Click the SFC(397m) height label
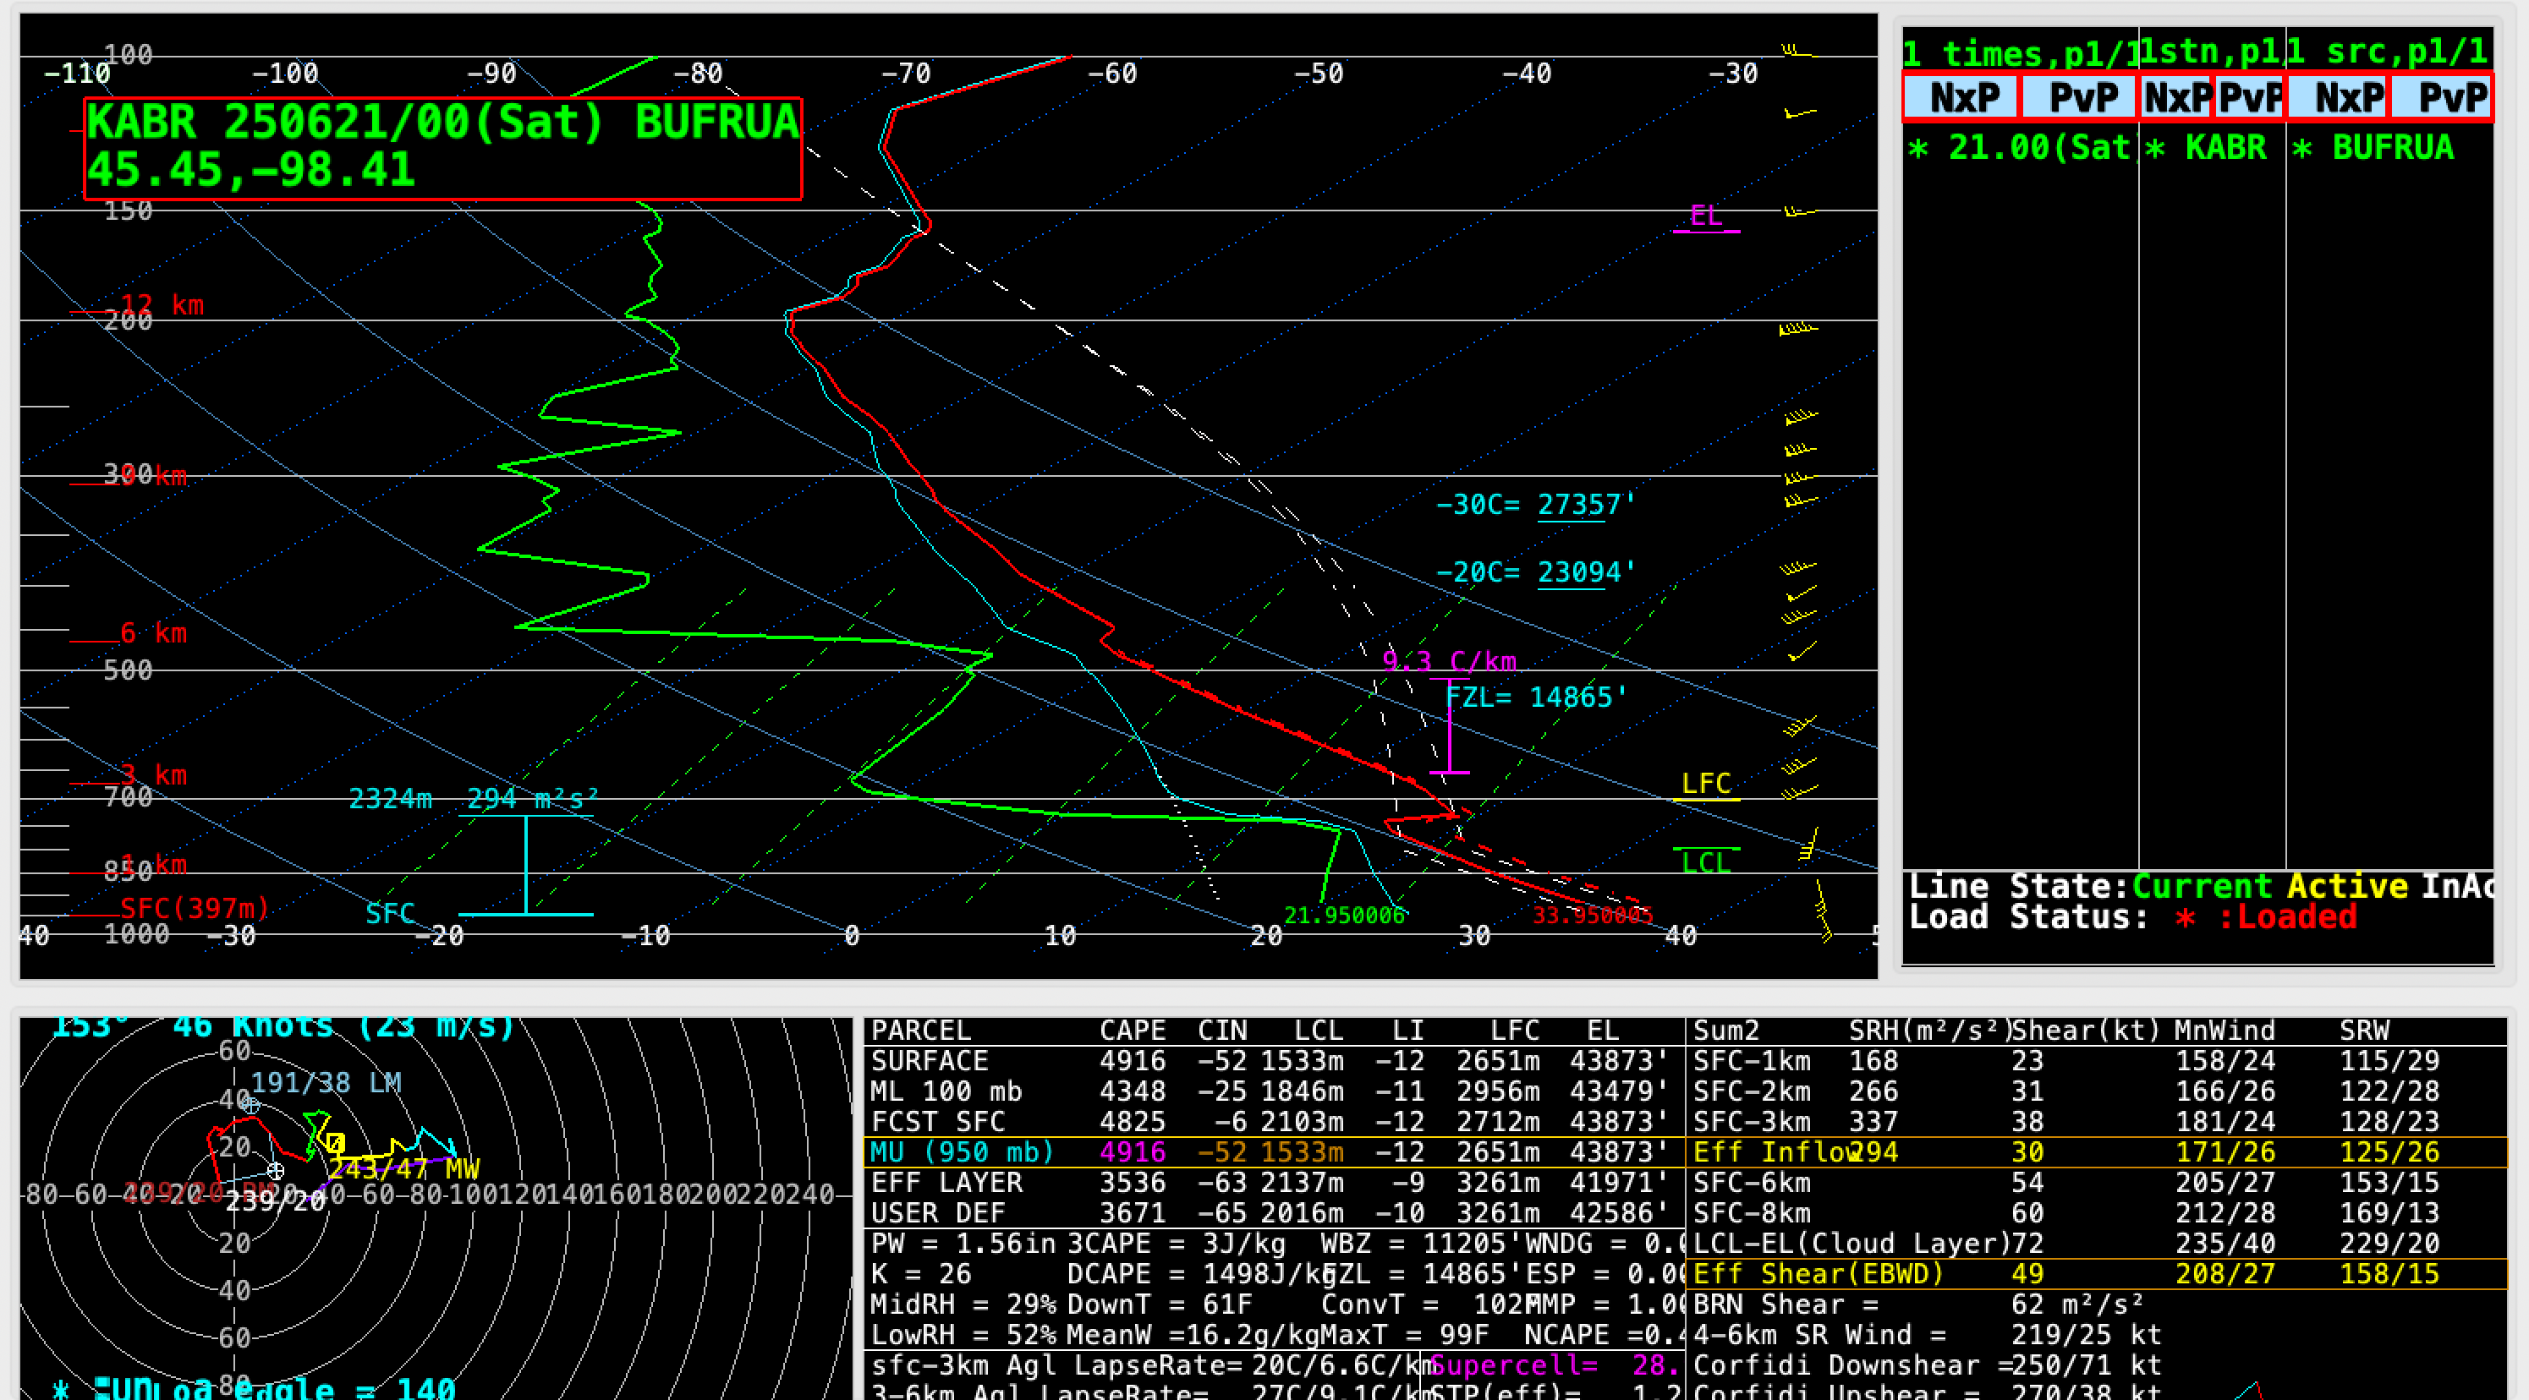This screenshot has width=2529, height=1400. click(195, 907)
